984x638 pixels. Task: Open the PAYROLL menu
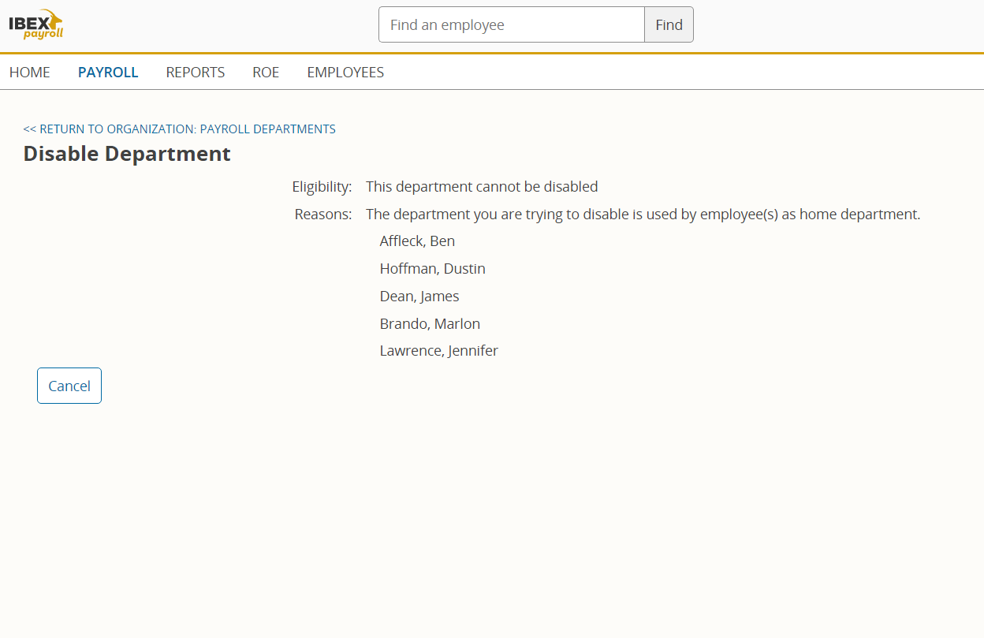point(108,73)
